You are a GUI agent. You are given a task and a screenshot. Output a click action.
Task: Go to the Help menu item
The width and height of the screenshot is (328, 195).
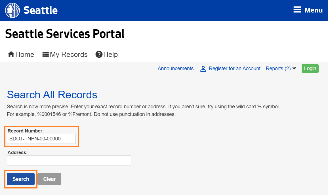tap(110, 54)
